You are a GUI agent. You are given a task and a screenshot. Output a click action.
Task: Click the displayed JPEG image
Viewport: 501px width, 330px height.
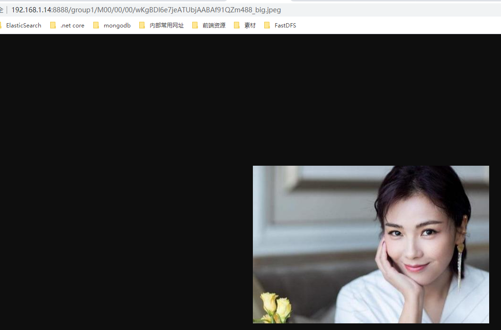coord(371,244)
